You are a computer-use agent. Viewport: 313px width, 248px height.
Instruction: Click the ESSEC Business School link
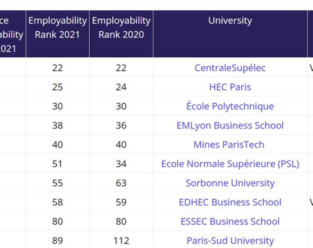coord(230,221)
